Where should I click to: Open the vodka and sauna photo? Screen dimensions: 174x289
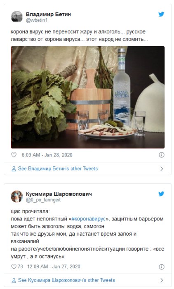pyautogui.click(x=88, y=97)
